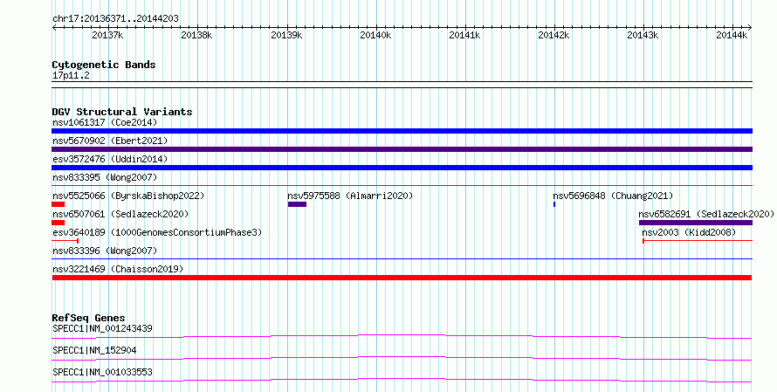Screen dimensions: 777x392
Task: Click the SPECC1|NM_001033553 gene label
Action: 102,372
